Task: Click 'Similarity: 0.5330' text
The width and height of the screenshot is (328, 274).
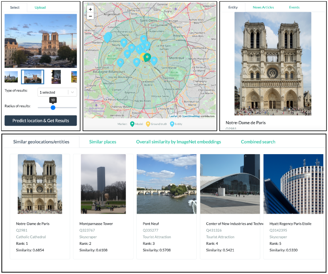Action: click(x=283, y=250)
